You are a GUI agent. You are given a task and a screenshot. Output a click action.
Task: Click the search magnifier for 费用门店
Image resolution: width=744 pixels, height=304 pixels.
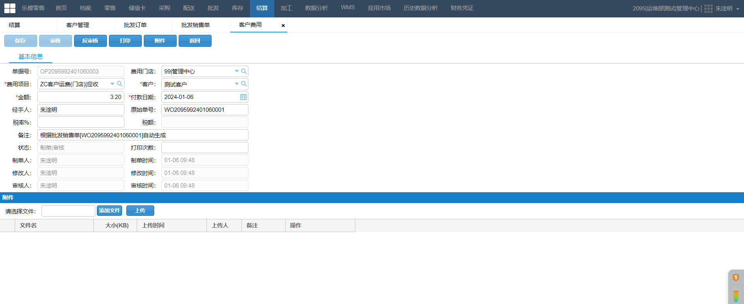point(244,71)
